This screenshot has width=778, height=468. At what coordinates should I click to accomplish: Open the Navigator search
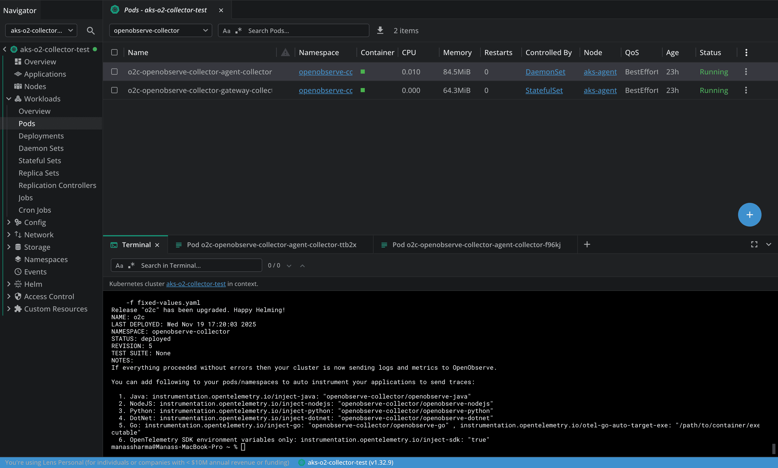click(90, 30)
